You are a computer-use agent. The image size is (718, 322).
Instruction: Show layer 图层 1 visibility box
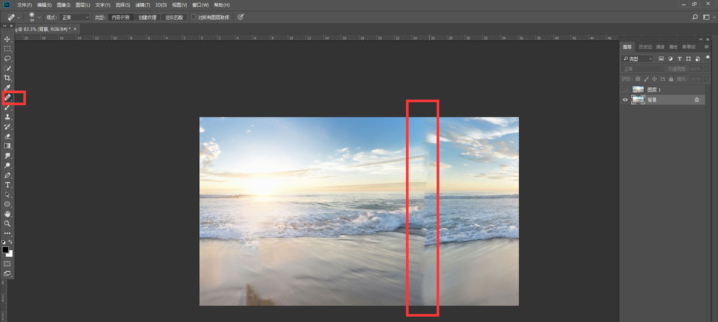[625, 90]
